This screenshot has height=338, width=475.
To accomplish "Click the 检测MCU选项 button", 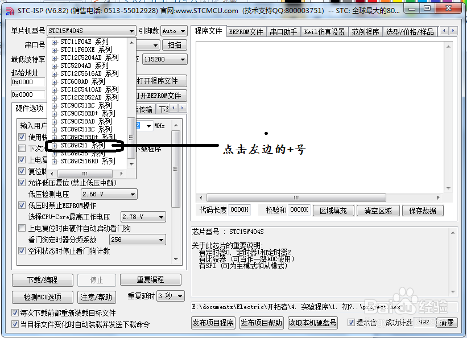I will 43,297.
